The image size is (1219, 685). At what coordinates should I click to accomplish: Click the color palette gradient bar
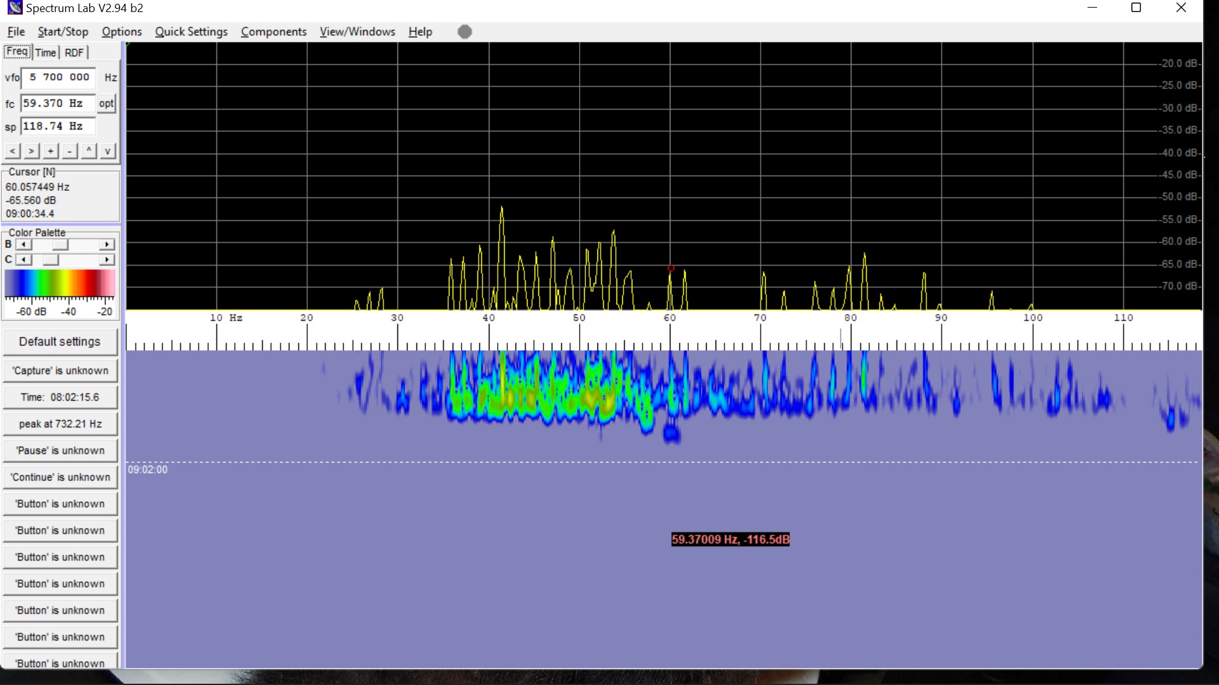[x=60, y=284]
